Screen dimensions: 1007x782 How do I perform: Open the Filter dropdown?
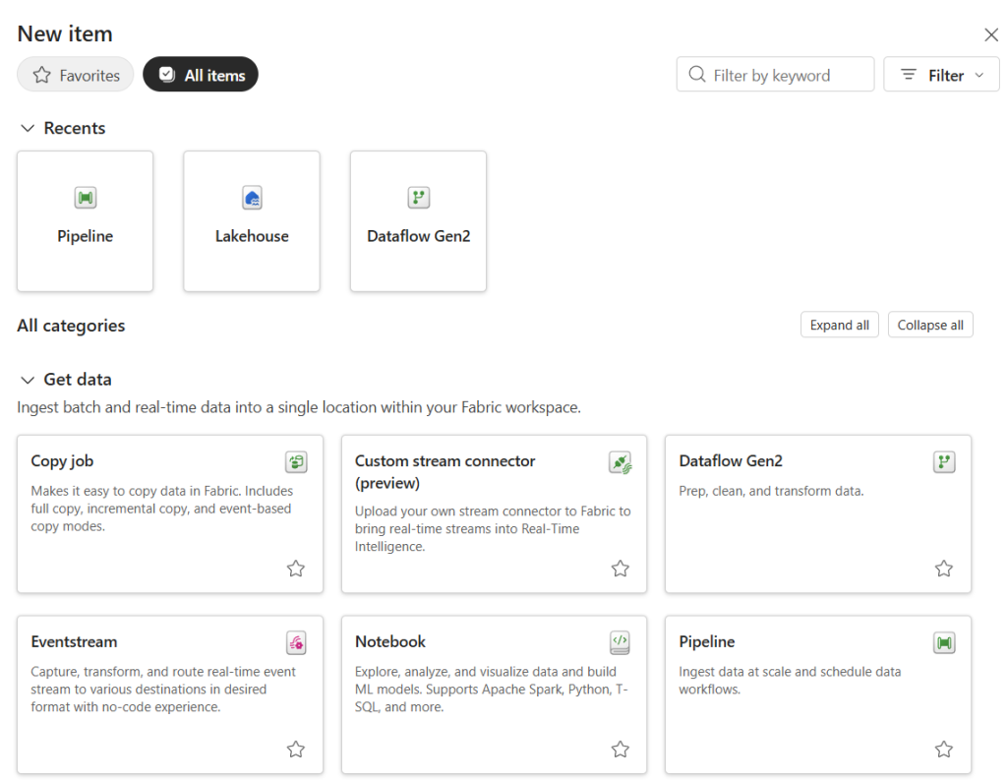click(941, 75)
